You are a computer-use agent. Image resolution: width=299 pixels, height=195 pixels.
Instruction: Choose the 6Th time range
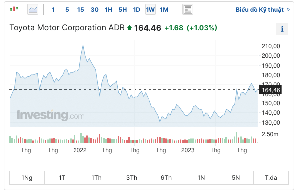pos(166,178)
